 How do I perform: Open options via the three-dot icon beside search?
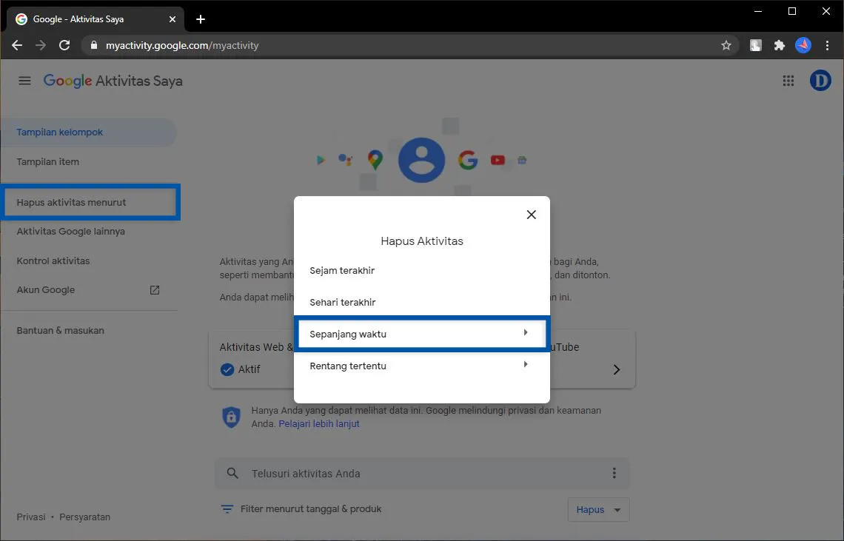point(614,473)
